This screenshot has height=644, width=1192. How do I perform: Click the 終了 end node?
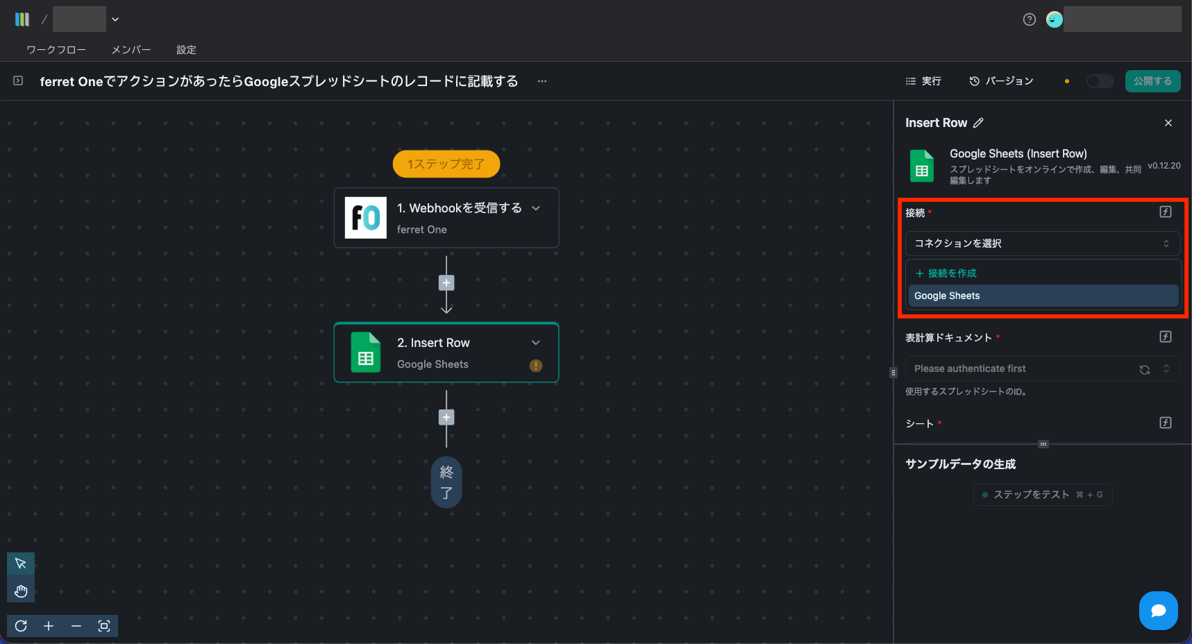446,482
